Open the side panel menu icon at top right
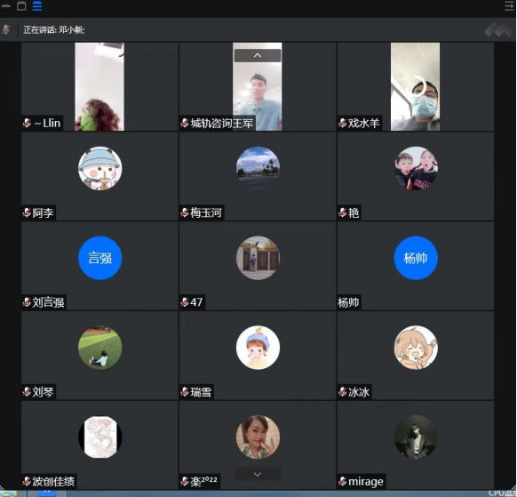Screen dimensions: 517x497 (510, 6)
